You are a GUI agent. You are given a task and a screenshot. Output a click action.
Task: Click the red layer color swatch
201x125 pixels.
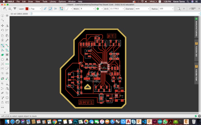tap(27, 9)
